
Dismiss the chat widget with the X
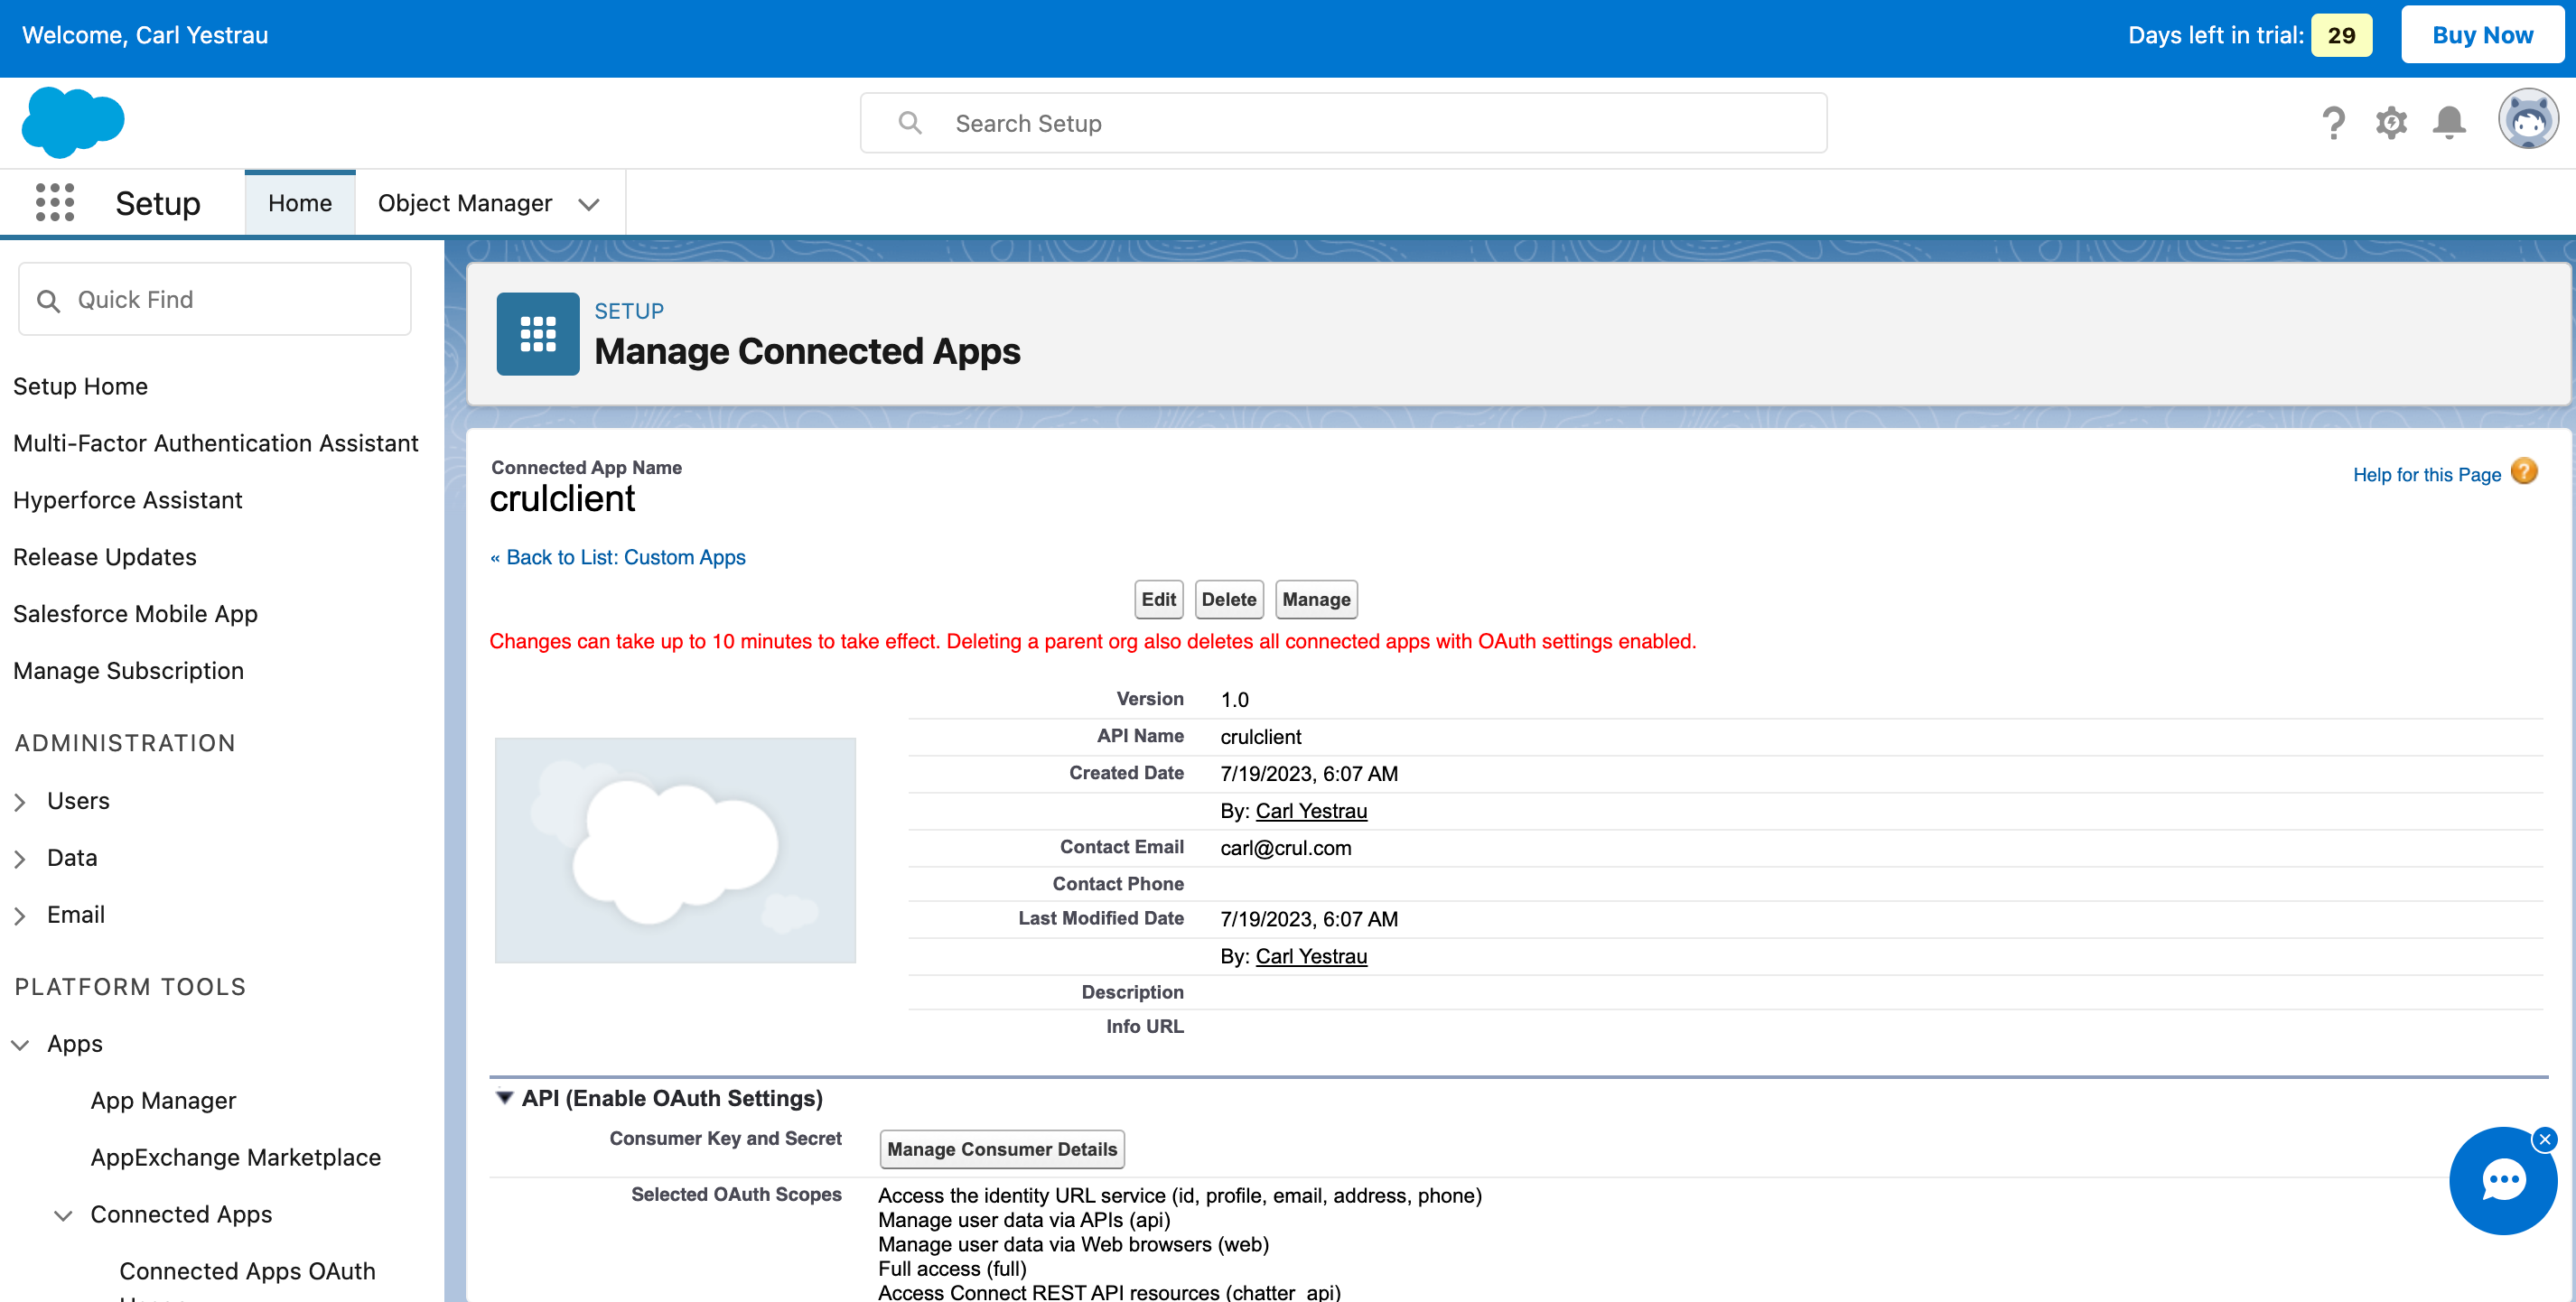2545,1140
